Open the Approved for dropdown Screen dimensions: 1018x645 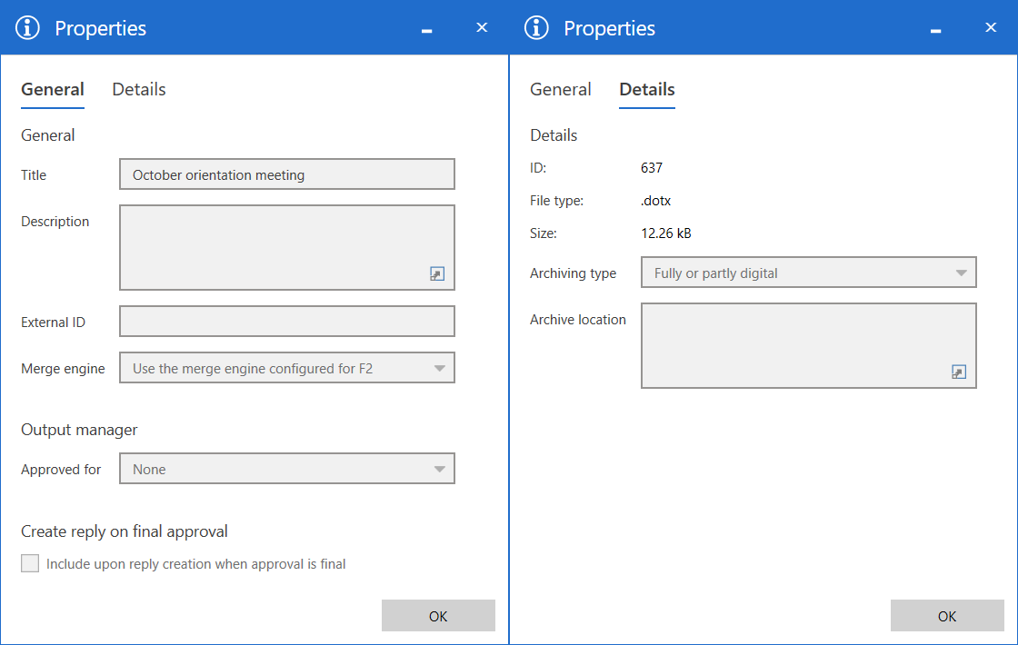[287, 469]
